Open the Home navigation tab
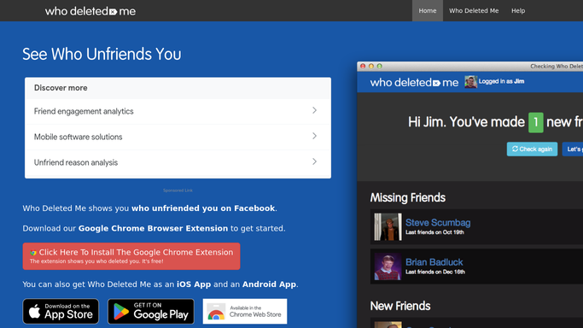 428,11
